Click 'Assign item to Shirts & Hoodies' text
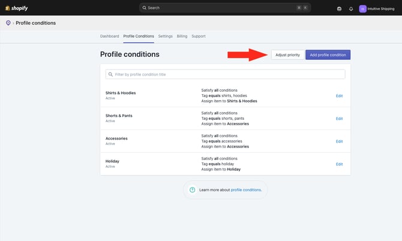 229,101
